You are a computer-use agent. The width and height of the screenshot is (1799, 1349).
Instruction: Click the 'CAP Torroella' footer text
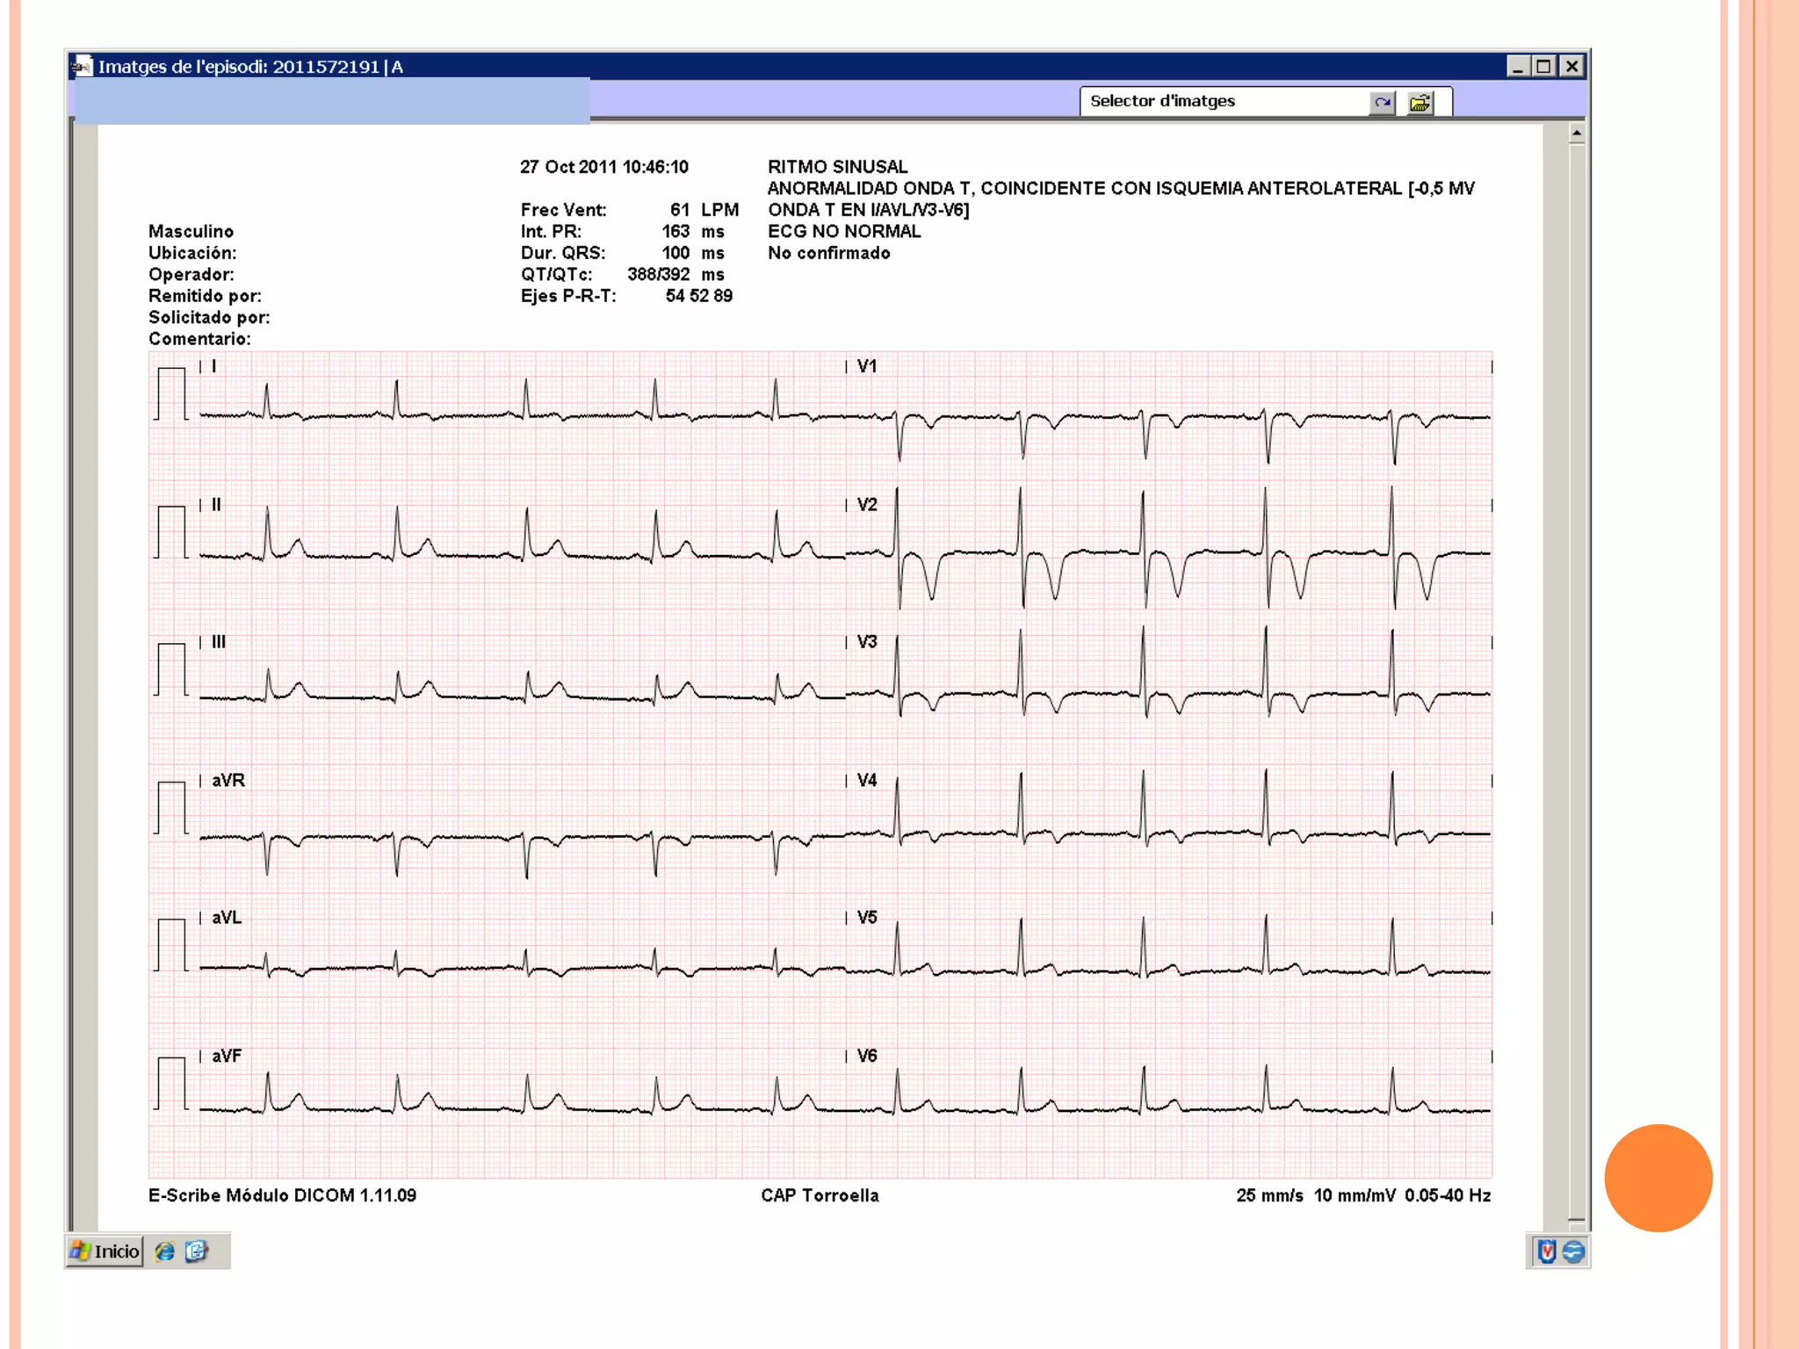point(820,1195)
